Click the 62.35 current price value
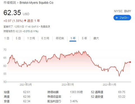Viewport: 135px width, 104px height. tap(12, 13)
